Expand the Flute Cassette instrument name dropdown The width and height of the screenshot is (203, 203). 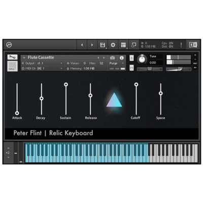(x=24, y=58)
